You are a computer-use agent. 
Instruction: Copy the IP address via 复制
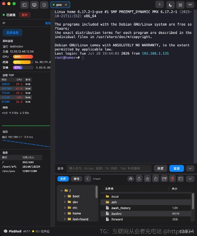click(48, 23)
